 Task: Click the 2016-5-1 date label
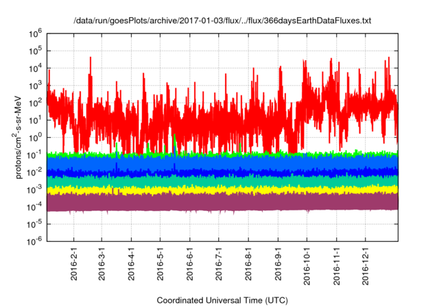[x=160, y=264]
